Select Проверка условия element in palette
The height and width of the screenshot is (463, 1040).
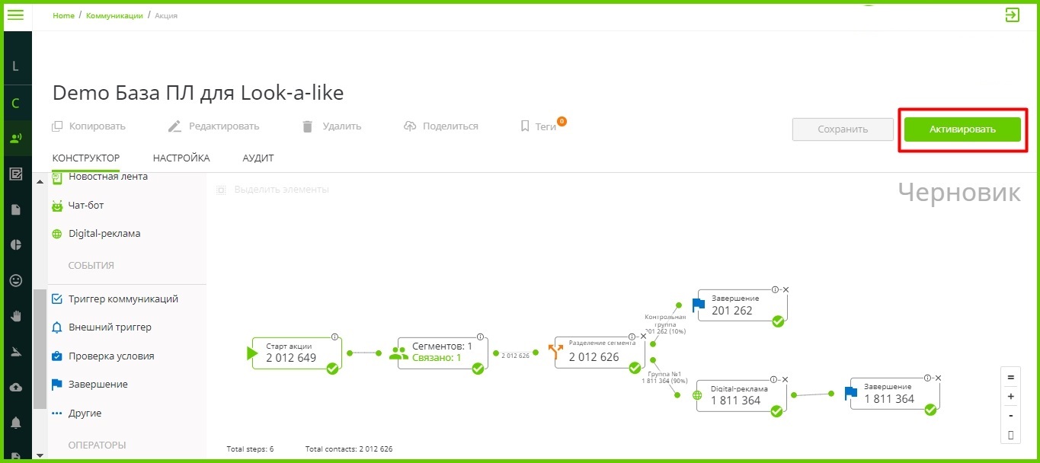coord(110,356)
